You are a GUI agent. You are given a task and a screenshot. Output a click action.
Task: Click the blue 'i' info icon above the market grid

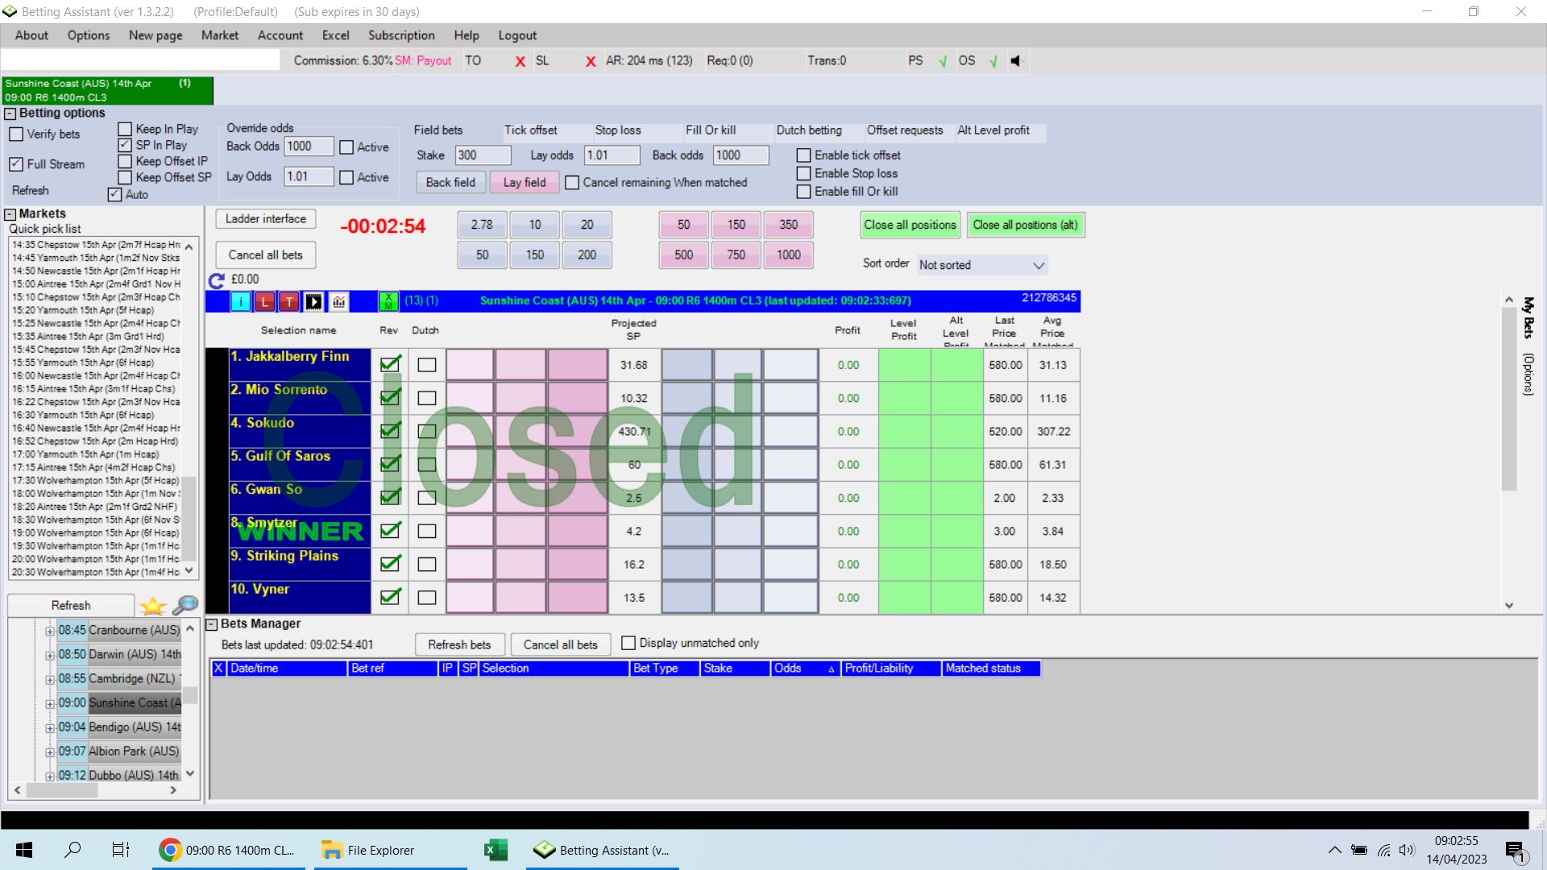coord(240,301)
